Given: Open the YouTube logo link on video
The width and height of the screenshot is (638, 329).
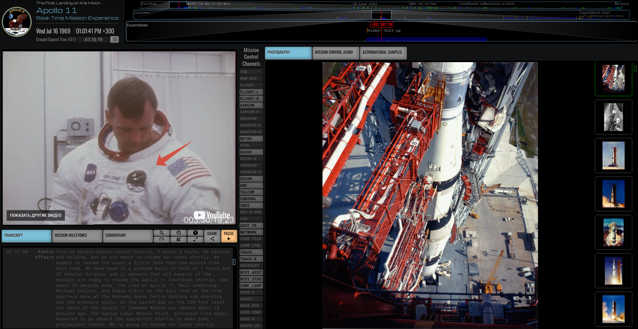Looking at the screenshot, I should [212, 215].
